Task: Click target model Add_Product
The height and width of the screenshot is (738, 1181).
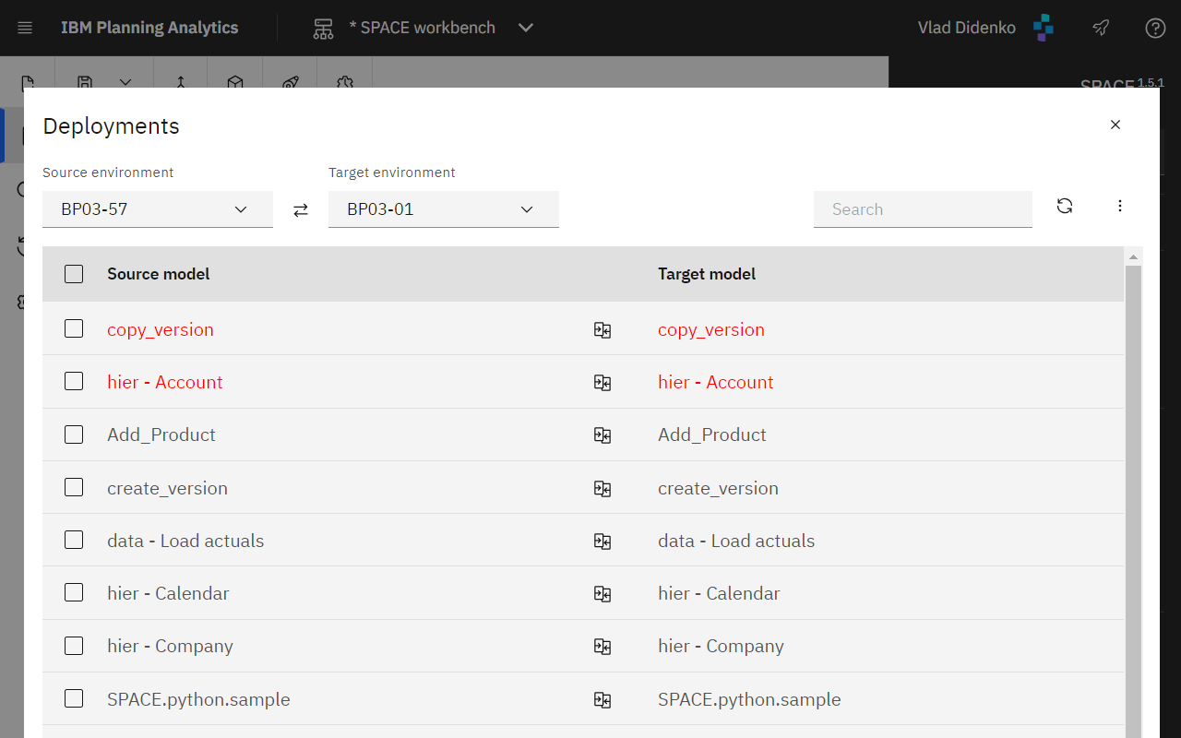Action: click(x=712, y=434)
